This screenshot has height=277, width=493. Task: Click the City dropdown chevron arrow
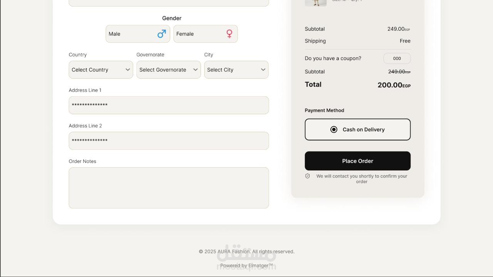click(x=263, y=70)
